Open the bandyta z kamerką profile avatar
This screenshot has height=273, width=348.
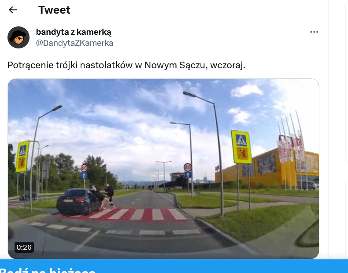tap(19, 37)
